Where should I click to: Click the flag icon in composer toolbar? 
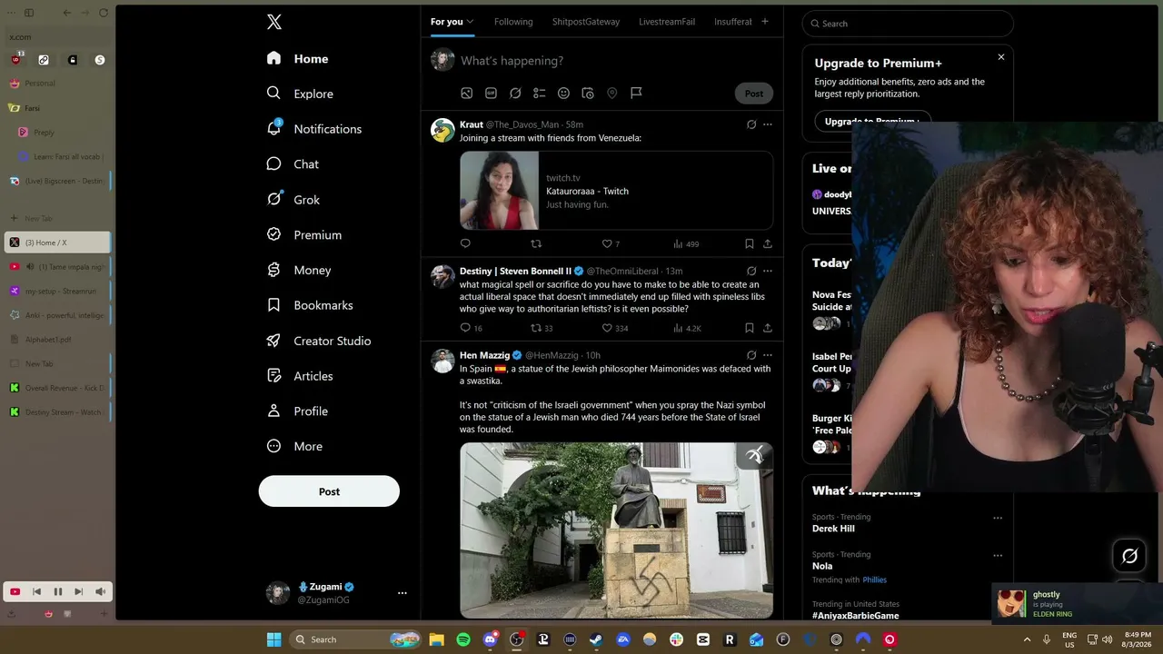pyautogui.click(x=636, y=93)
